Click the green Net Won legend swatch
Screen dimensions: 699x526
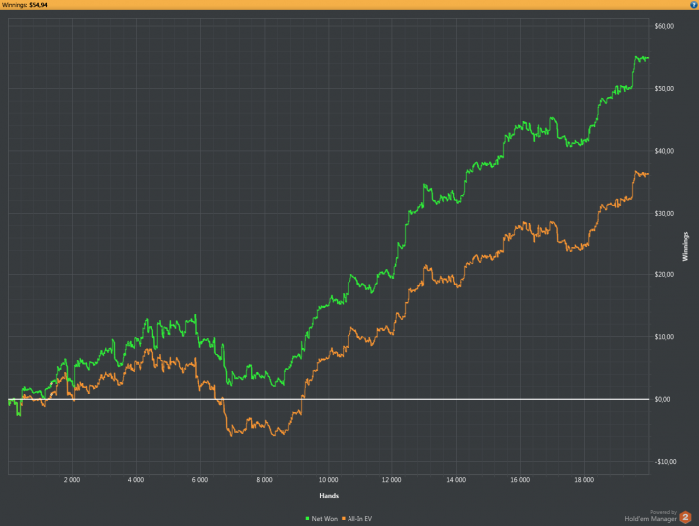307,518
